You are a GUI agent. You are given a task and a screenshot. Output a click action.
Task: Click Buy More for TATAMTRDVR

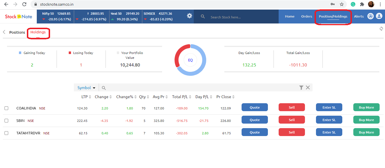click(366, 132)
